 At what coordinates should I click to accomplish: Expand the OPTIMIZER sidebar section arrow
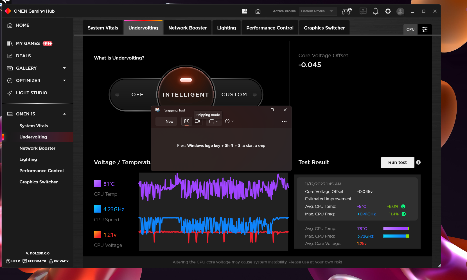click(x=64, y=81)
